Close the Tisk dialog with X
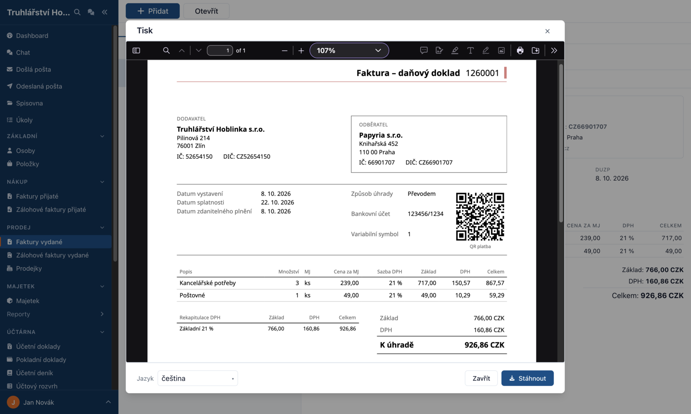The width and height of the screenshot is (691, 414). [x=547, y=31]
